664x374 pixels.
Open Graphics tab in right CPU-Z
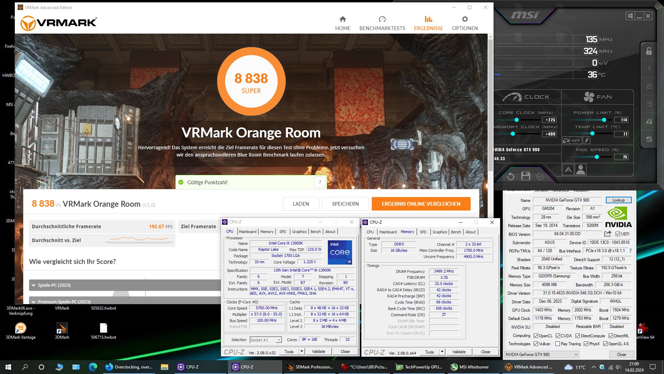440,232
